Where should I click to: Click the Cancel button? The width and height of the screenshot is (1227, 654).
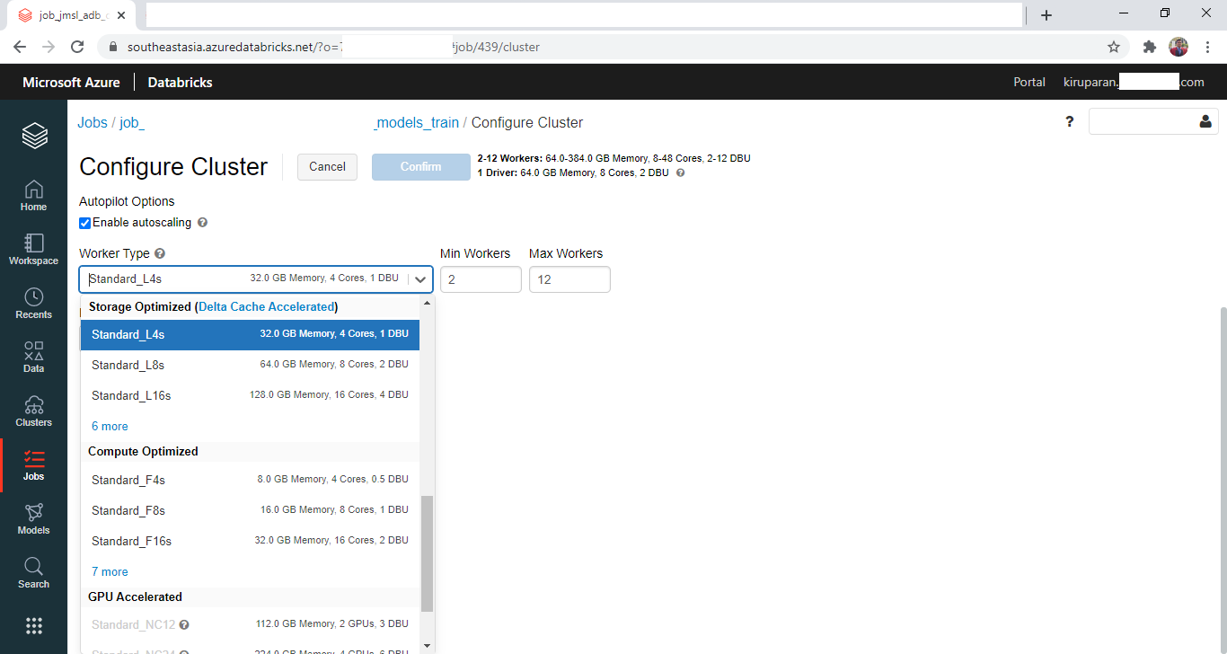click(327, 167)
